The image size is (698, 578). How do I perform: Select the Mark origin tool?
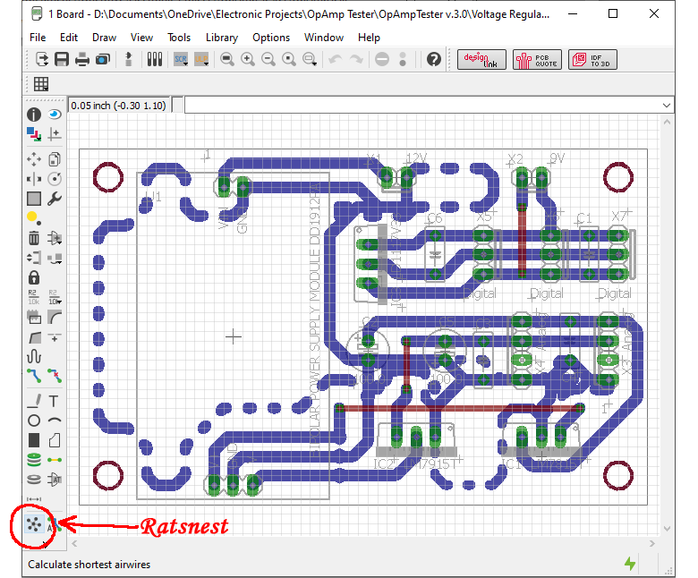click(55, 134)
